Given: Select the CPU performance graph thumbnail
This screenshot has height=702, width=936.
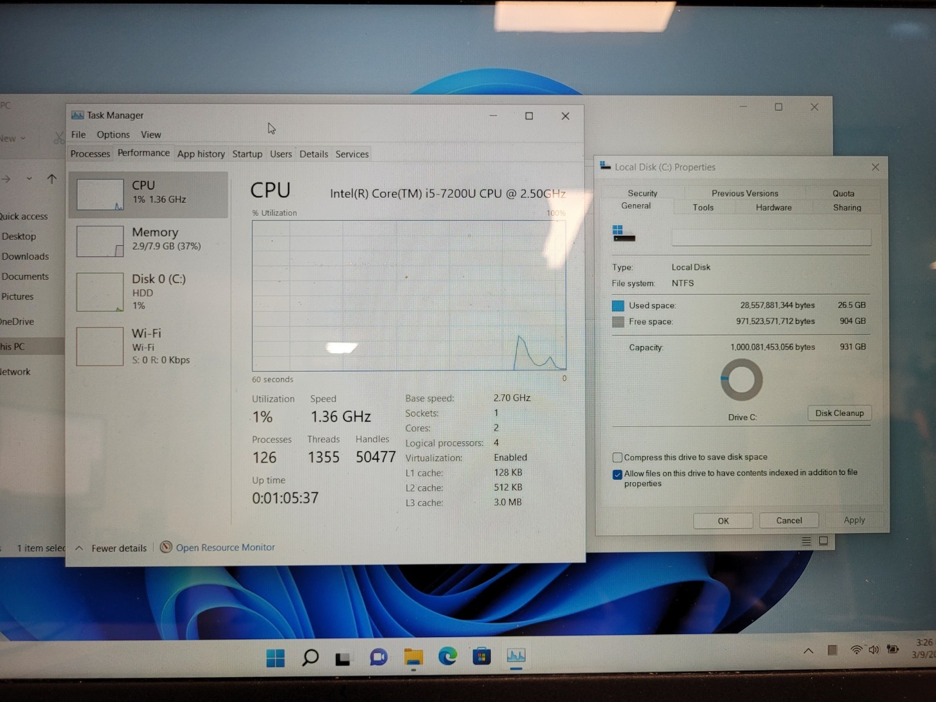Looking at the screenshot, I should coord(100,195).
